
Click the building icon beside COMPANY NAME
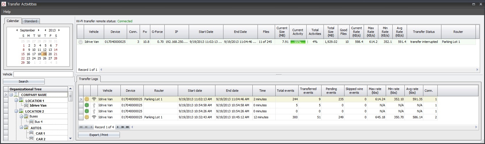click(16, 95)
